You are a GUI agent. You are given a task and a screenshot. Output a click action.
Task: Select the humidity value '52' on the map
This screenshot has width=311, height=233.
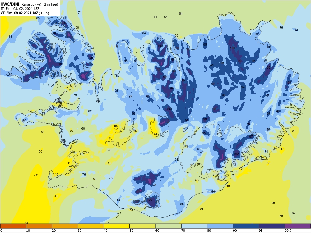[109, 163]
